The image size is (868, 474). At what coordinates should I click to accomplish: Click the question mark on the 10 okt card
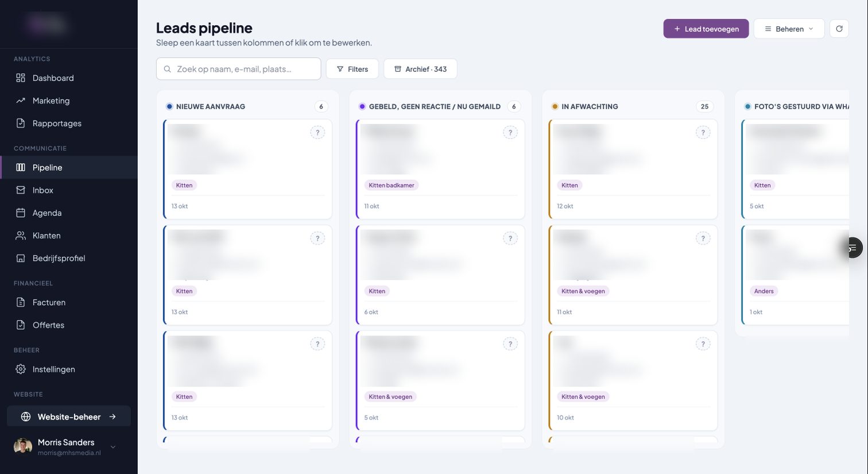(x=703, y=344)
